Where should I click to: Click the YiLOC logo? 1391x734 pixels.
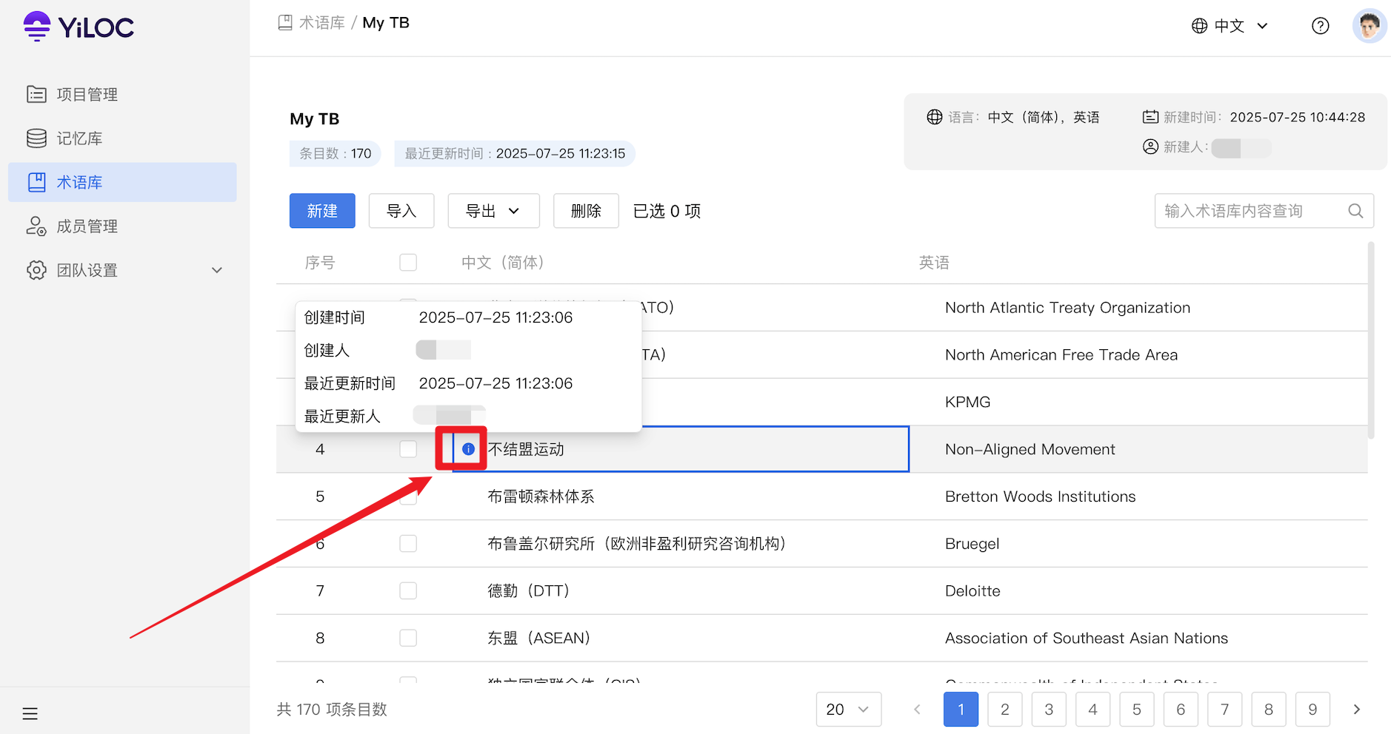tap(79, 27)
